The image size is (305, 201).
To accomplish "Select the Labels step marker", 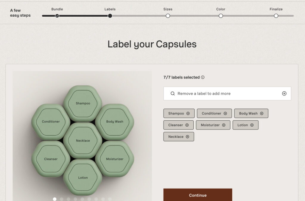I will [x=110, y=16].
